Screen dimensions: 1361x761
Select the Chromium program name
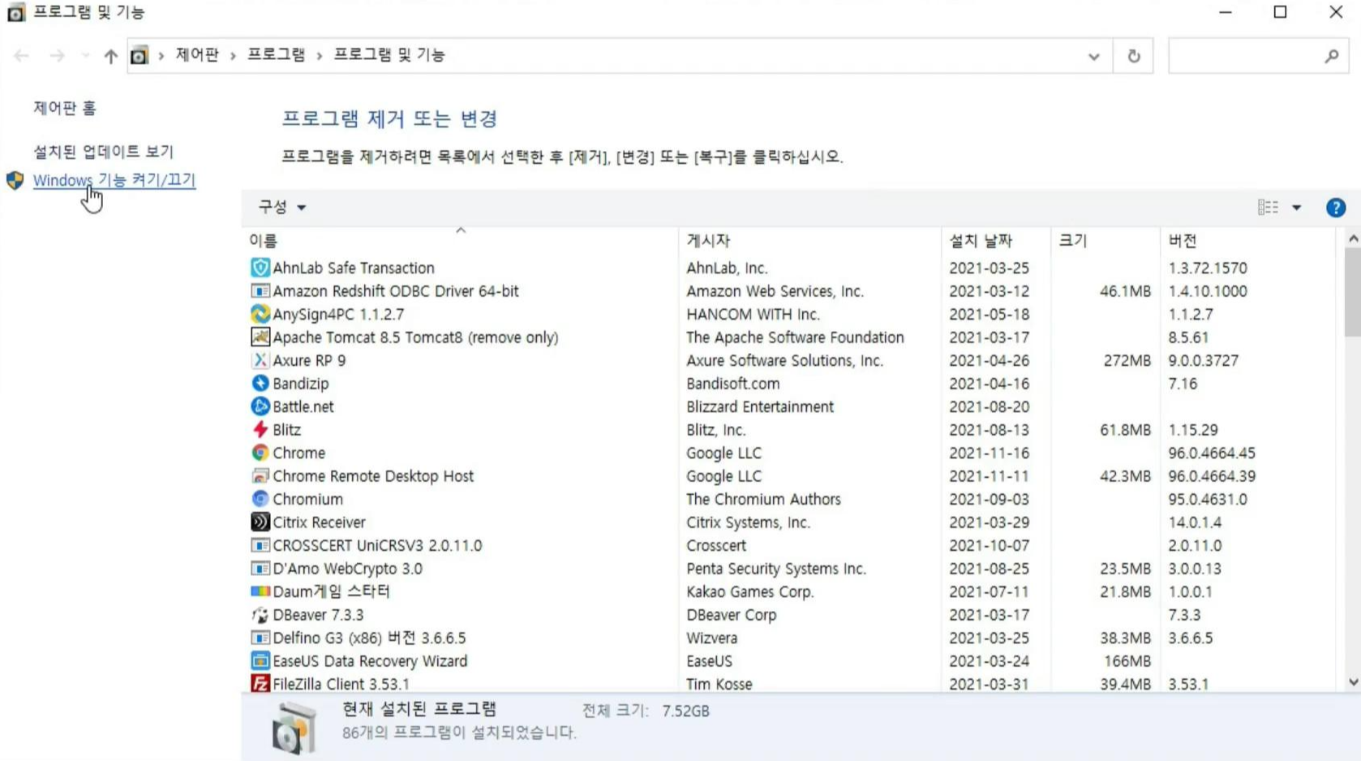(x=307, y=499)
